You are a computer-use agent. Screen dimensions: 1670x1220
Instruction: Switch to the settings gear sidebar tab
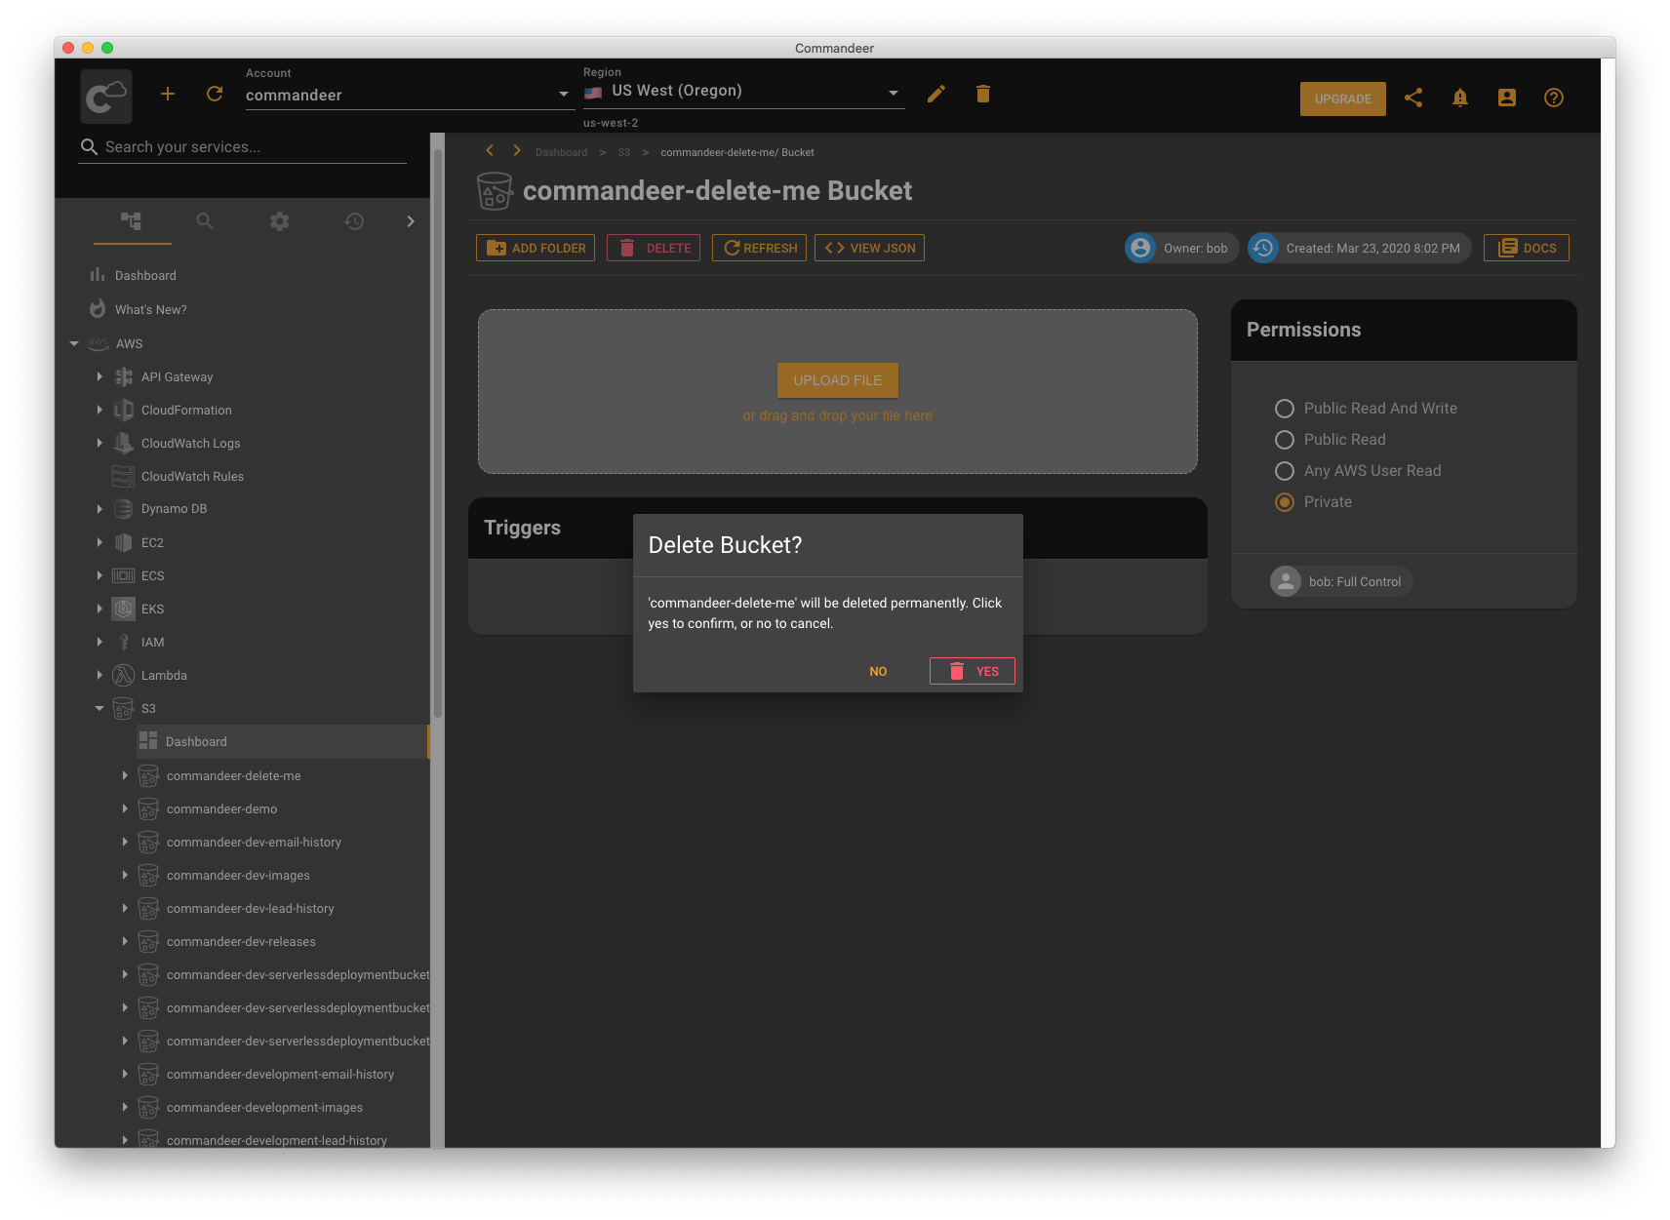tap(280, 221)
